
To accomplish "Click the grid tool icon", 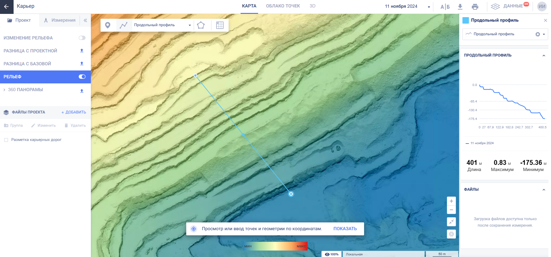I will [x=220, y=25].
